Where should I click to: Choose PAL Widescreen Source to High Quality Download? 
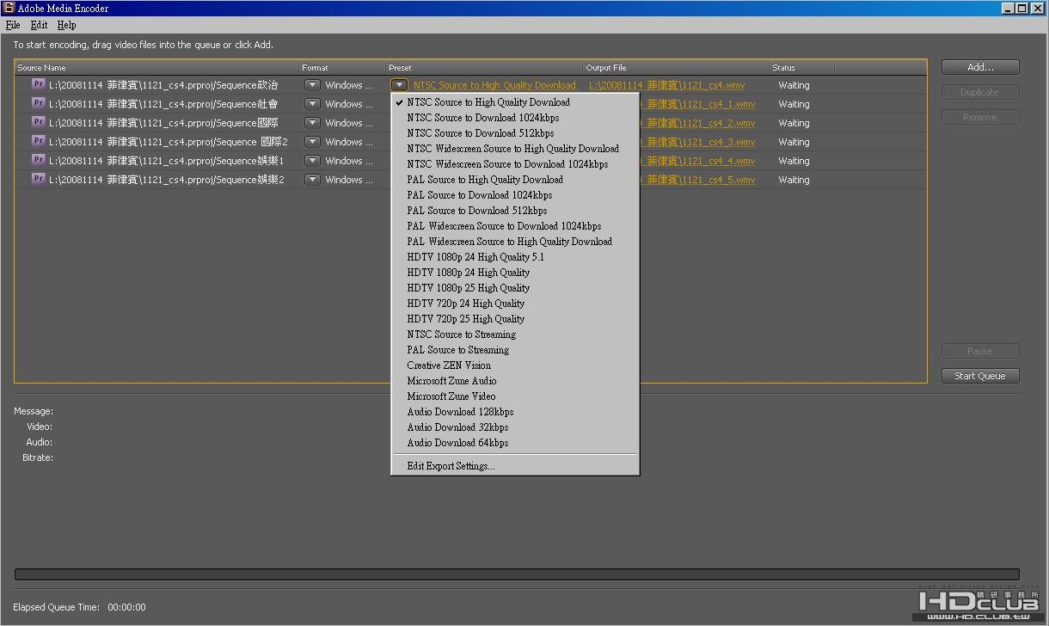(x=515, y=242)
